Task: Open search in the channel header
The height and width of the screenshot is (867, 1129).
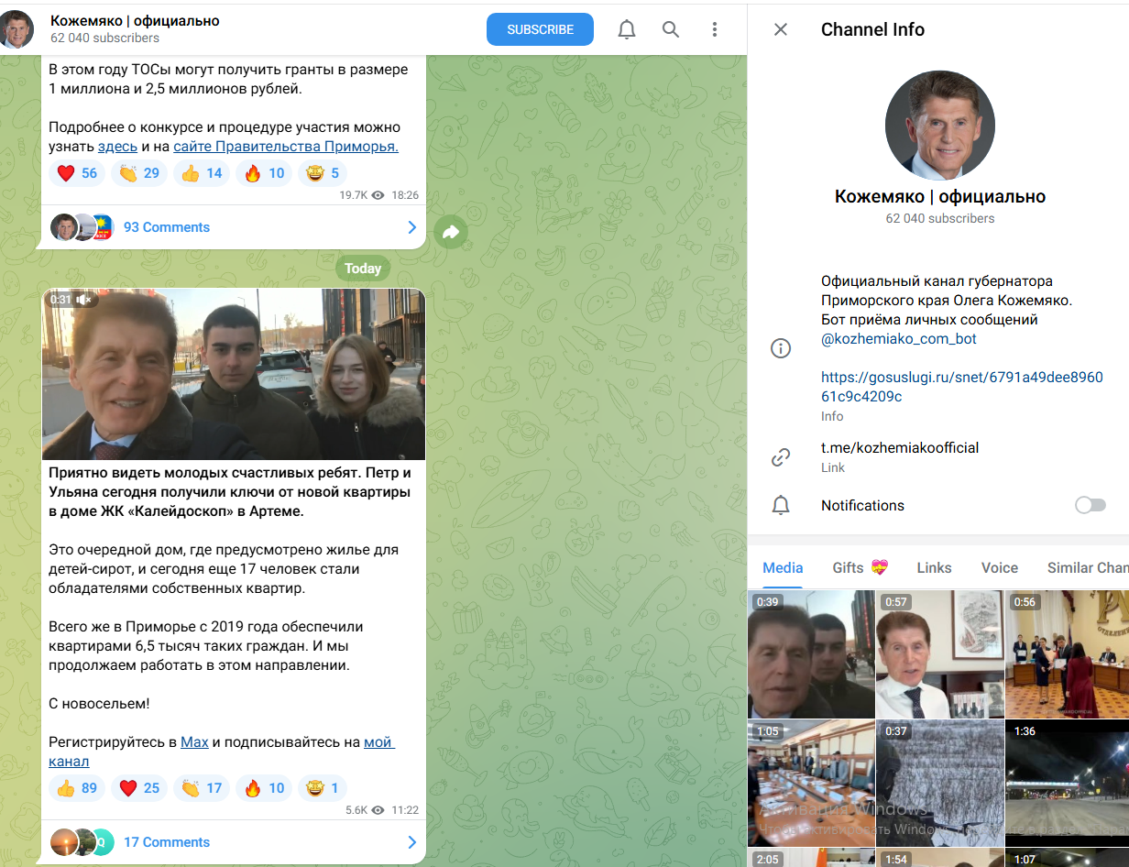Action: (x=671, y=29)
